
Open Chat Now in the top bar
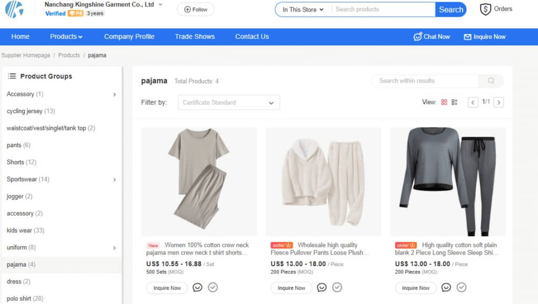point(431,37)
